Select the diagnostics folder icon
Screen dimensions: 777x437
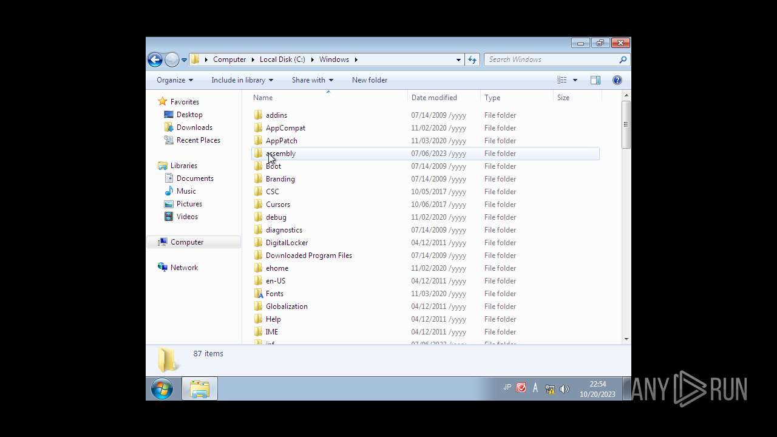point(258,230)
